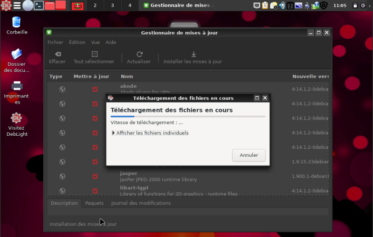Click the DebLight main menu logo
The image size is (373, 237).
coord(6,6)
